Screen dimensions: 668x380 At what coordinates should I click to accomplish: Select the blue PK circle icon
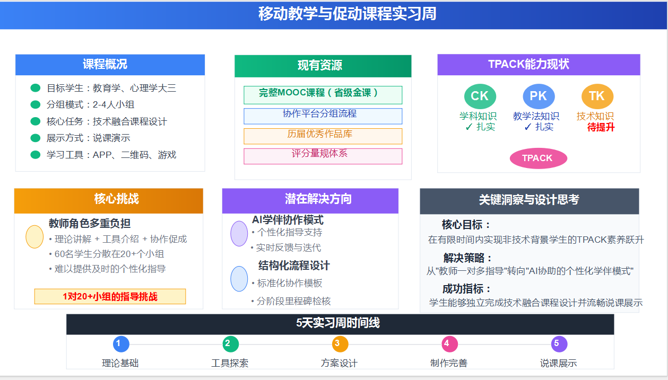538,96
